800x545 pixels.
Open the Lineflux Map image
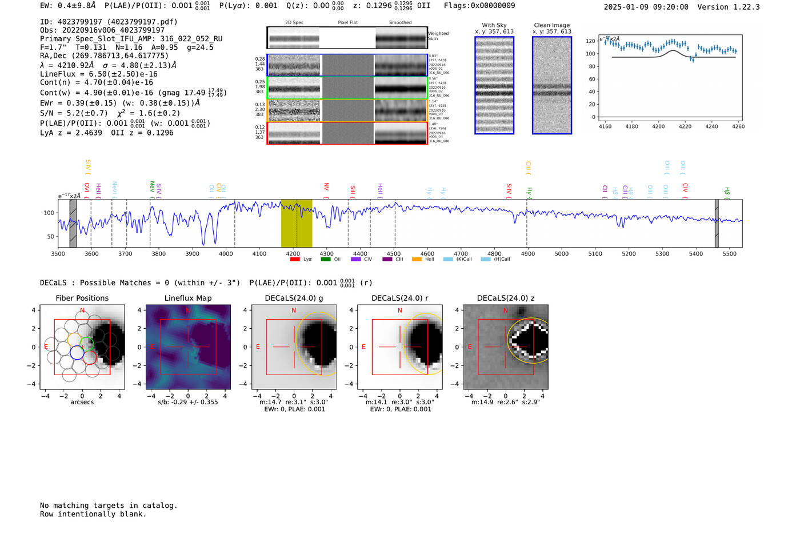click(x=188, y=347)
